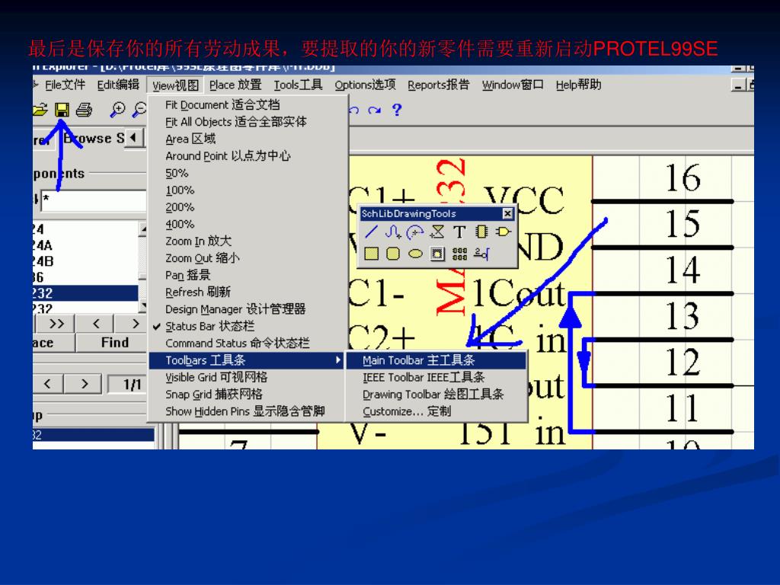This screenshot has width=780, height=585.
Task: Click the blue help question mark
Action: (x=396, y=110)
